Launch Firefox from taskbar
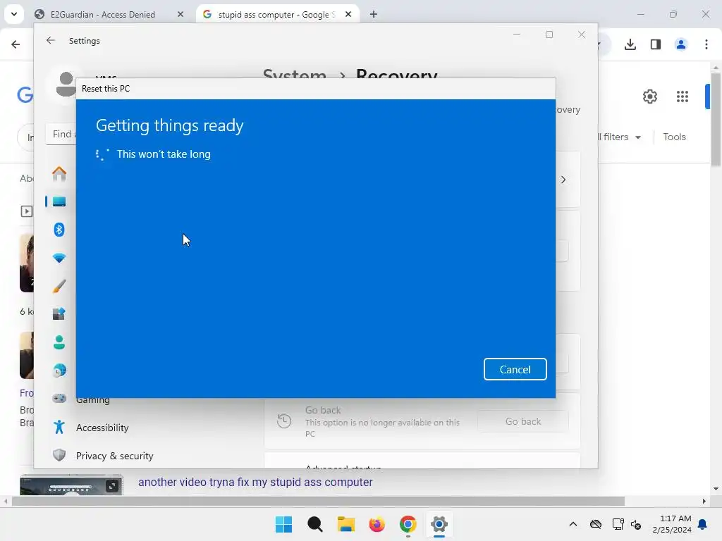This screenshot has height=541, width=722. tap(377, 524)
